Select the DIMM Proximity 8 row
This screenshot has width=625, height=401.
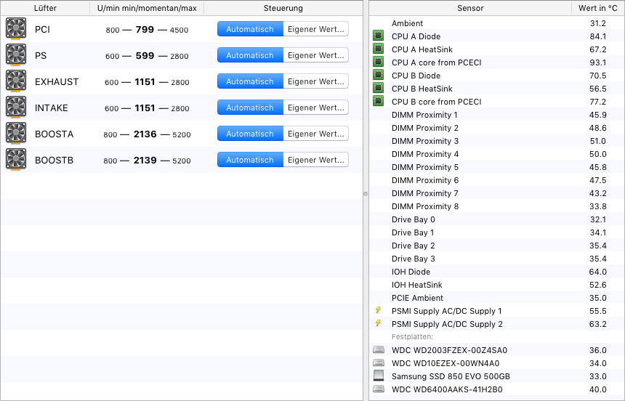click(497, 206)
